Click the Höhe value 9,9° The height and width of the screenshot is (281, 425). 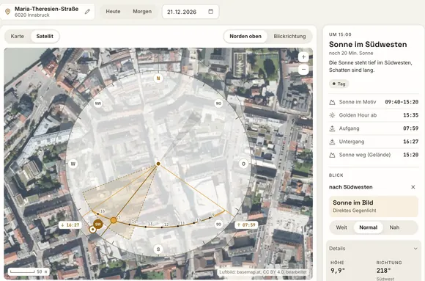[x=338, y=271]
